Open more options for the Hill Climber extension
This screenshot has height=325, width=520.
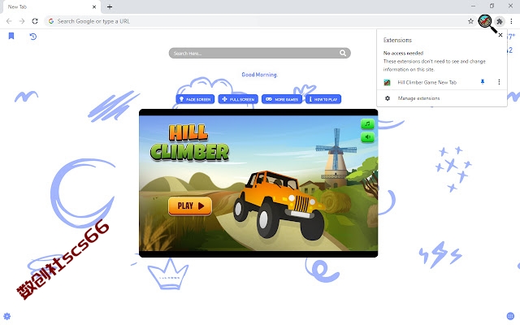499,82
